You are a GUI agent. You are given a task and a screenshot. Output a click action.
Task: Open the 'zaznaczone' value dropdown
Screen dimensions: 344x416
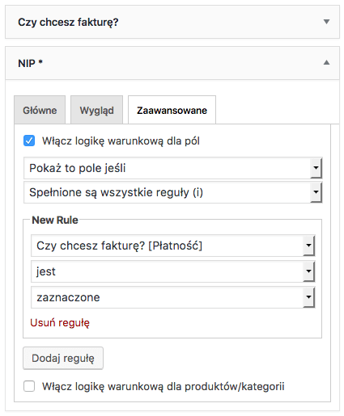point(173,297)
